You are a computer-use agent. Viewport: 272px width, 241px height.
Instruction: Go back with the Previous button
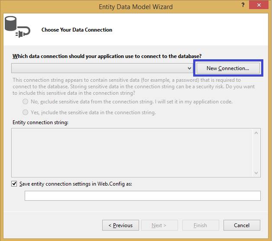coord(120,225)
